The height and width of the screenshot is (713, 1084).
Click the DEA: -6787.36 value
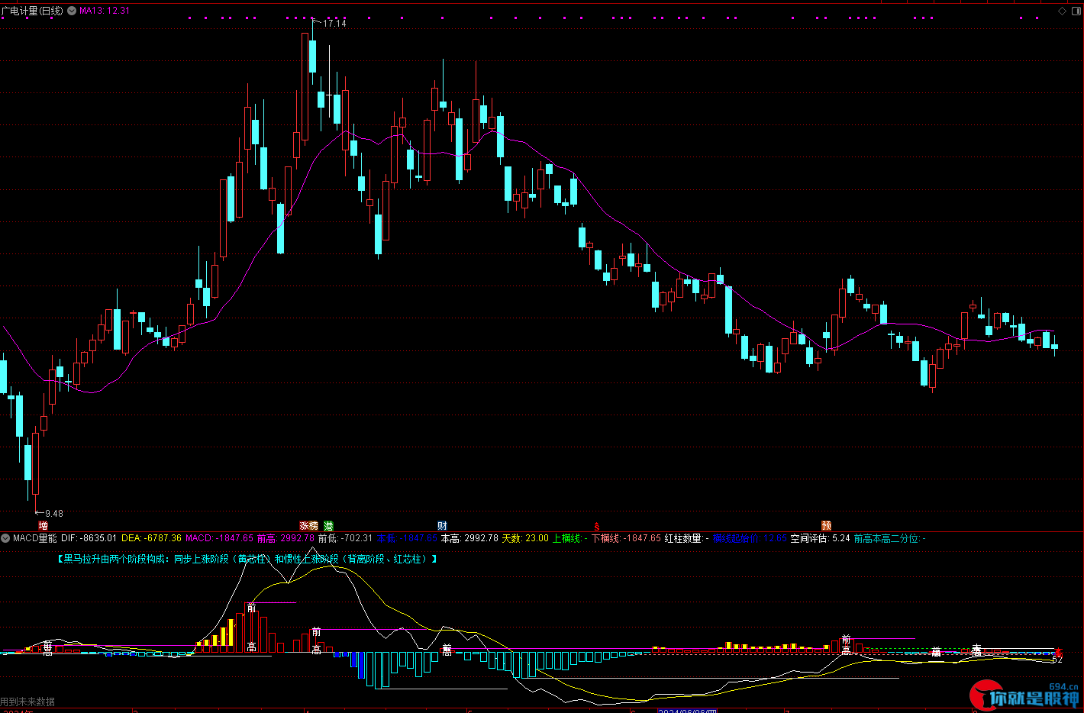click(152, 538)
